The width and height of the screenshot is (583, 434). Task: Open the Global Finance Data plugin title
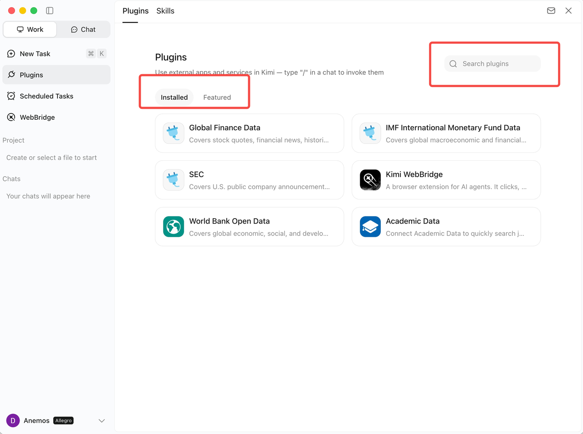(x=225, y=128)
